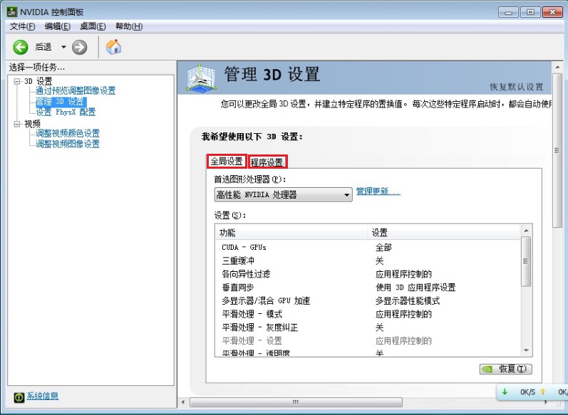The width and height of the screenshot is (568, 415).
Task: Click the grey forward arrow icon
Action: pos(79,47)
